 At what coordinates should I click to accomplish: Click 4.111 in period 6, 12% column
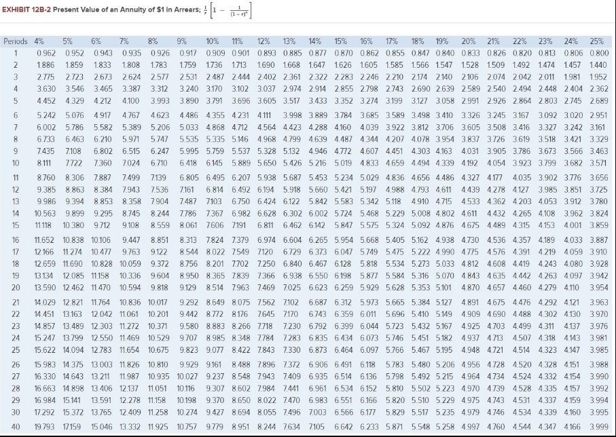pyautogui.click(x=264, y=115)
